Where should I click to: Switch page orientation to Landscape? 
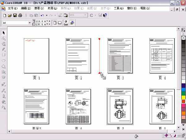pyautogui.click(x=60, y=23)
